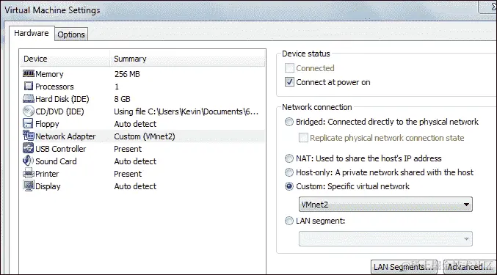Select the Floppy drive icon

(28, 124)
